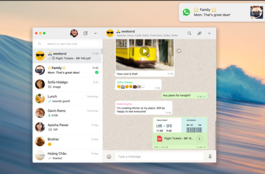This screenshot has height=174, width=265.
Task: Click the Lunch group food avatar
Action: pos(40,98)
